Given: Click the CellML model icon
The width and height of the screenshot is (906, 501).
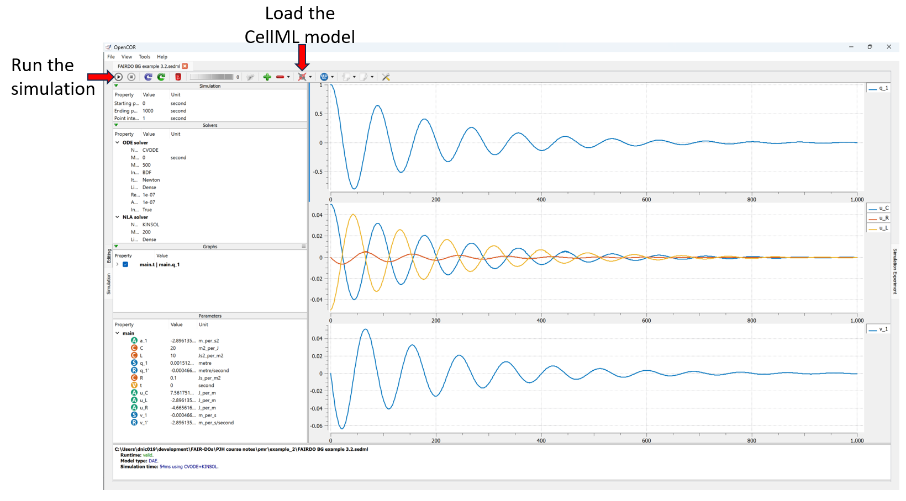Looking at the screenshot, I should pos(302,77).
